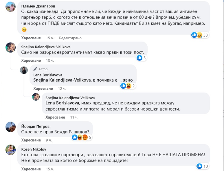Click the Lena Borislavova mention in Snejina's reply
The width and height of the screenshot is (224, 171).
pos(60,103)
